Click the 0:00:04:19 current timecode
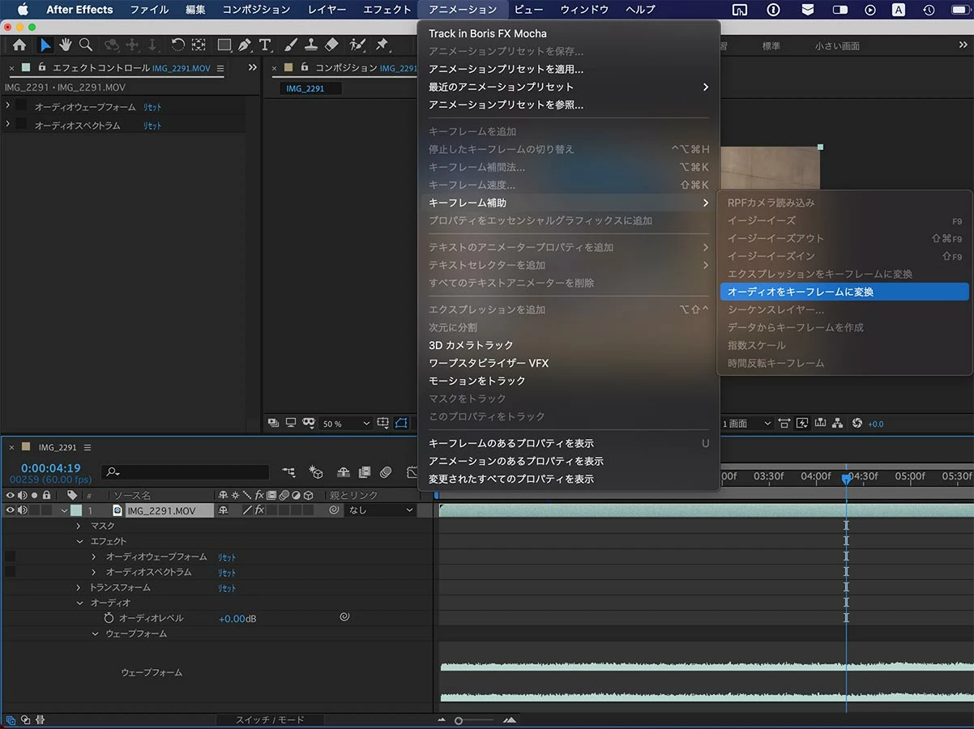The image size is (974, 729). coord(51,468)
